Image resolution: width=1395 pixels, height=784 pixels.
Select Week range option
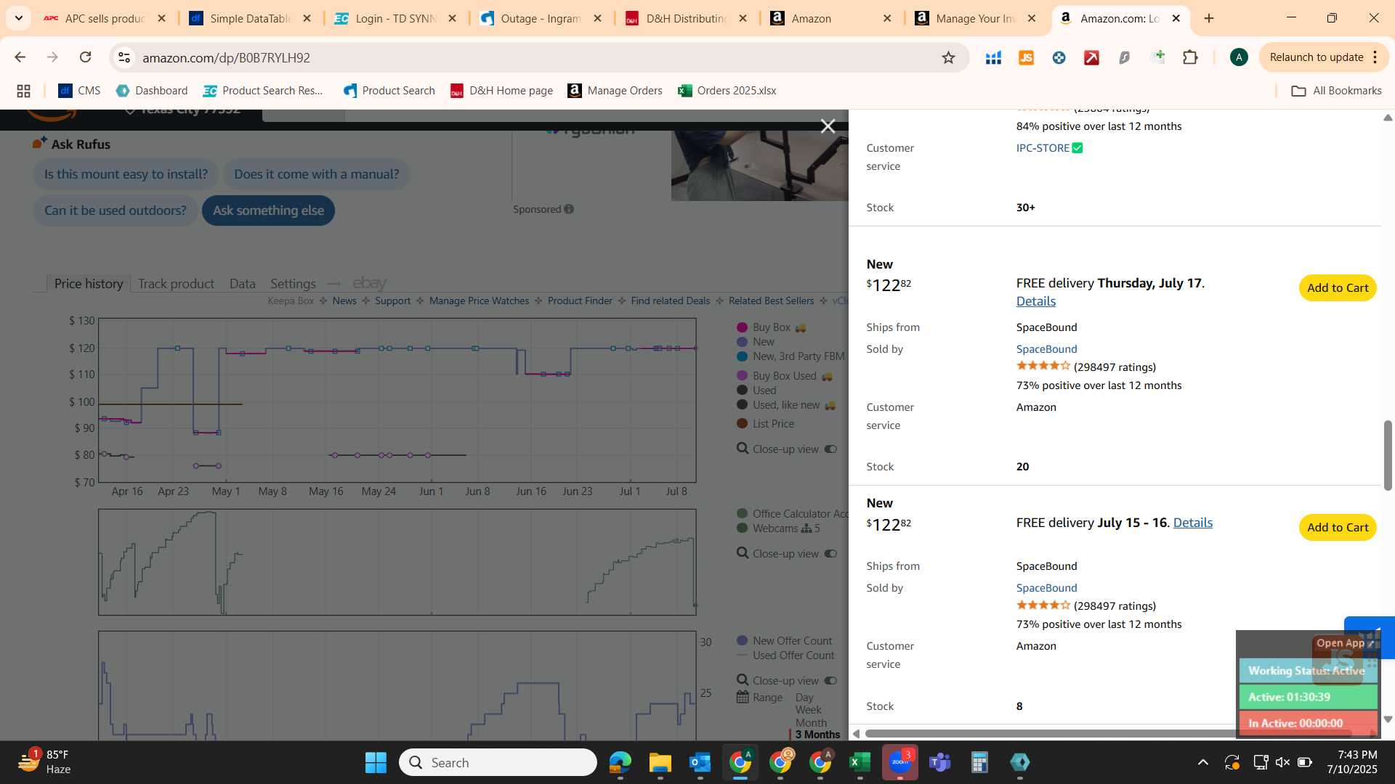point(808,710)
